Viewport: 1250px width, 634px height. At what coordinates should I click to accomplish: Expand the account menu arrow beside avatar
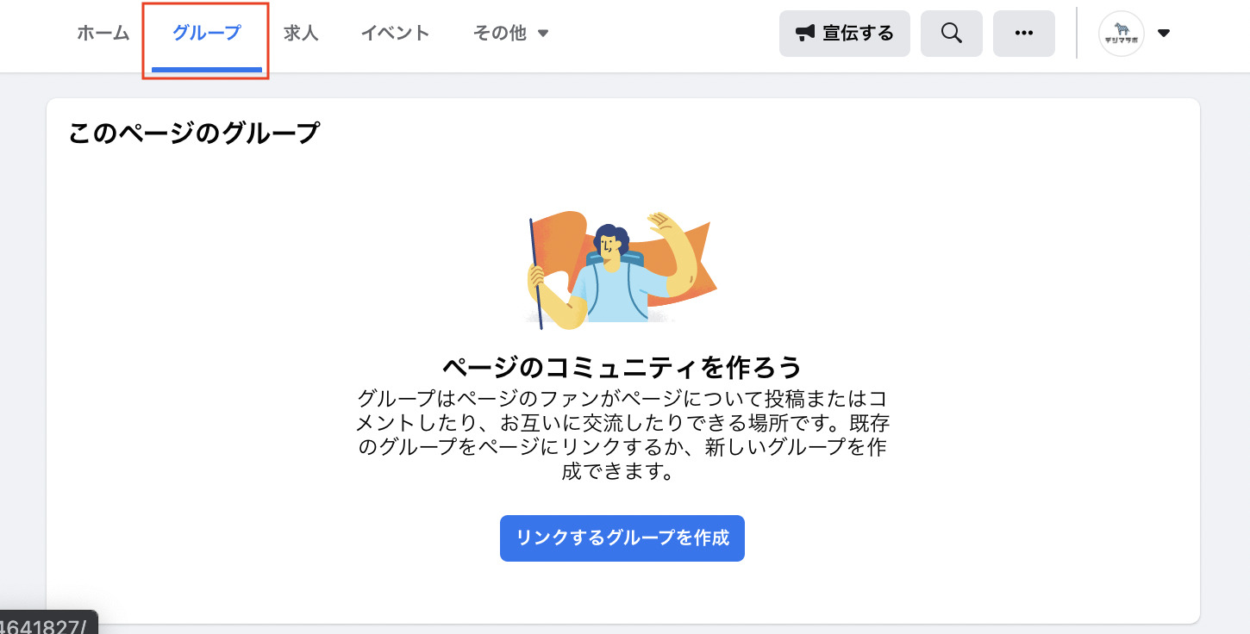tap(1164, 34)
